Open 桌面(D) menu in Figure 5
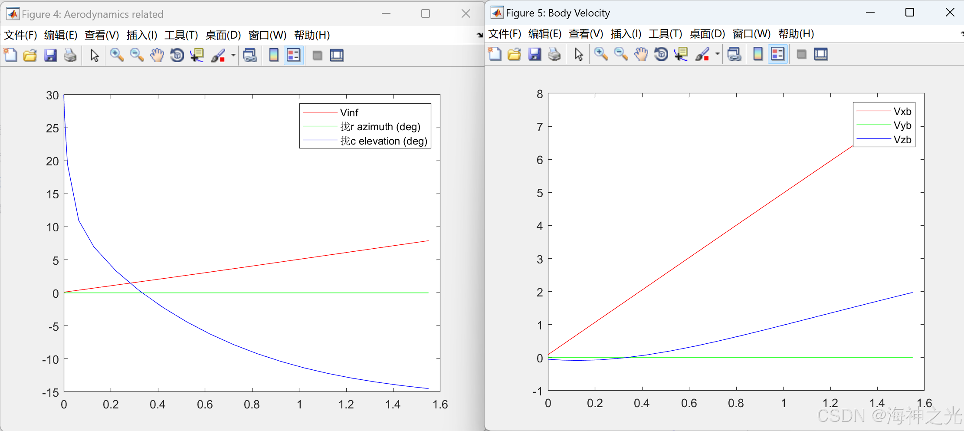Image resolution: width=964 pixels, height=431 pixels. click(x=708, y=33)
